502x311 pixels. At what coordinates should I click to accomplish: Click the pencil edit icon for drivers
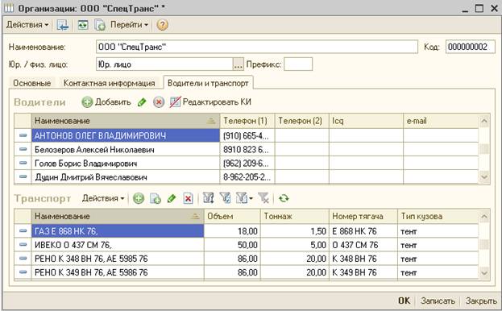click(x=142, y=102)
